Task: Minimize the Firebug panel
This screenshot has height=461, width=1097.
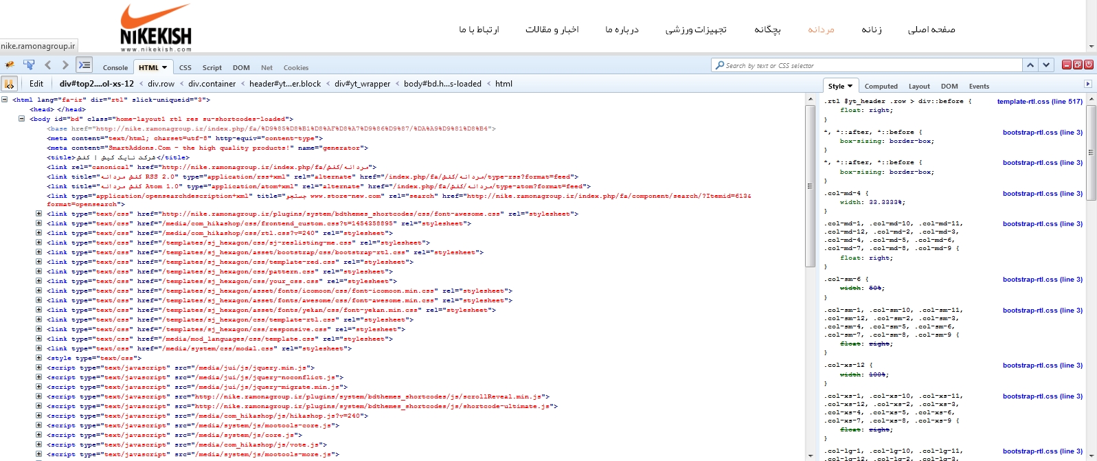Action: pos(1067,65)
